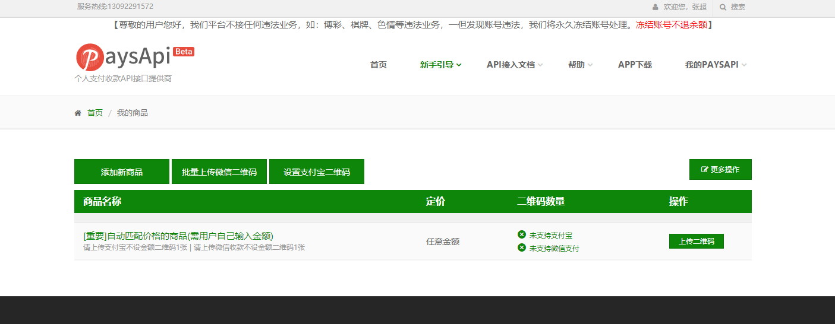Click the 欢迎您，张超 greeting
The height and width of the screenshot is (324, 835).
click(x=685, y=7)
